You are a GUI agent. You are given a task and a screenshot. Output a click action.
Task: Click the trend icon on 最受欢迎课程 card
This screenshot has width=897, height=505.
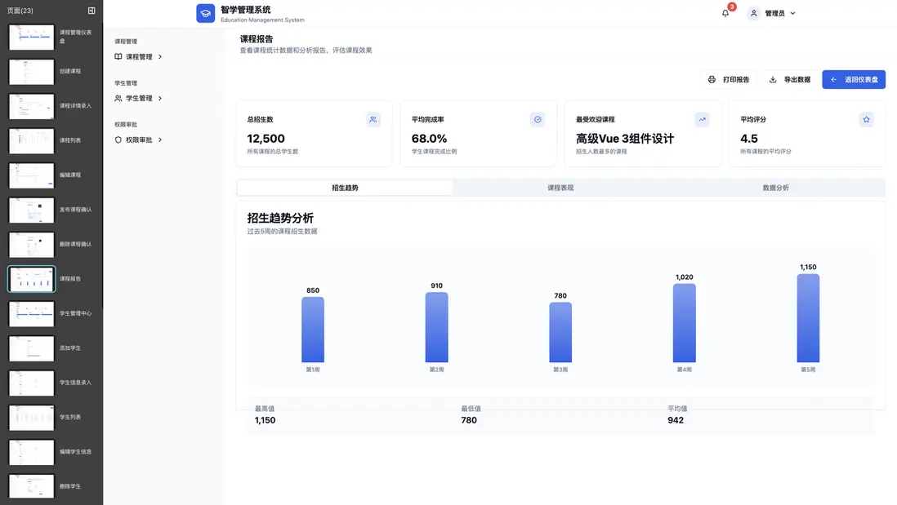(702, 119)
